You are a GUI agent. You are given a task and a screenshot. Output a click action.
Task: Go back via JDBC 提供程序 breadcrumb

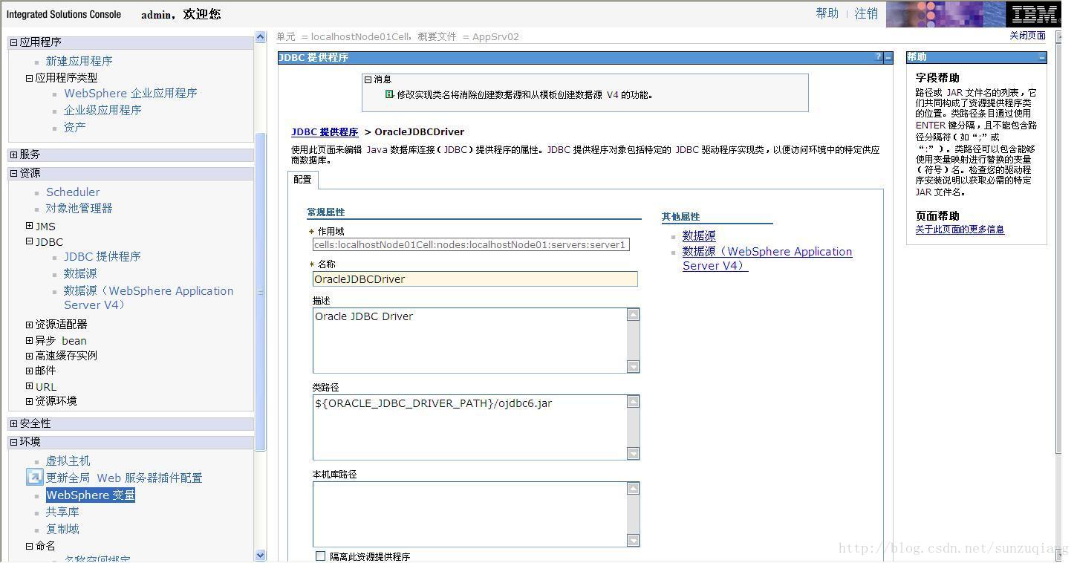tap(325, 132)
